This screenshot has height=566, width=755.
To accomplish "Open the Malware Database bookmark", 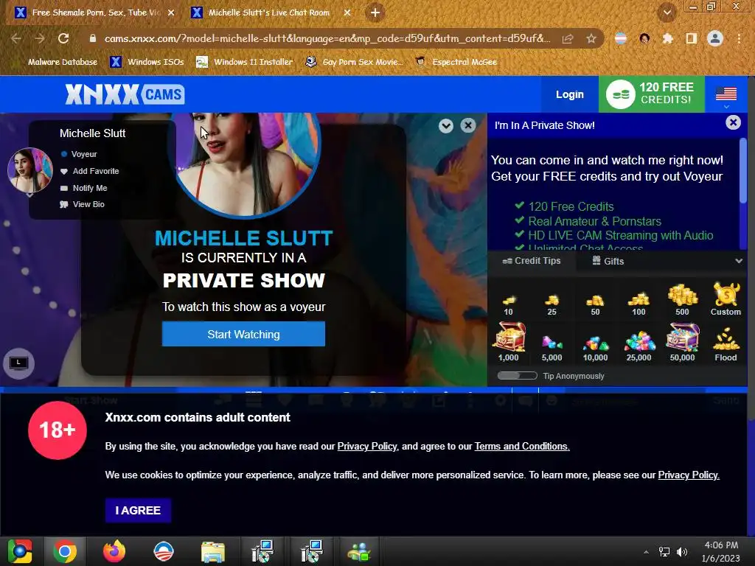I will pos(63,62).
